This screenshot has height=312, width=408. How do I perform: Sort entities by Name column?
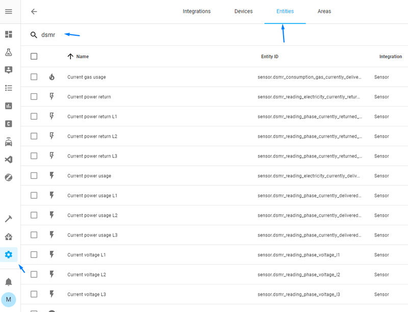[x=82, y=57]
